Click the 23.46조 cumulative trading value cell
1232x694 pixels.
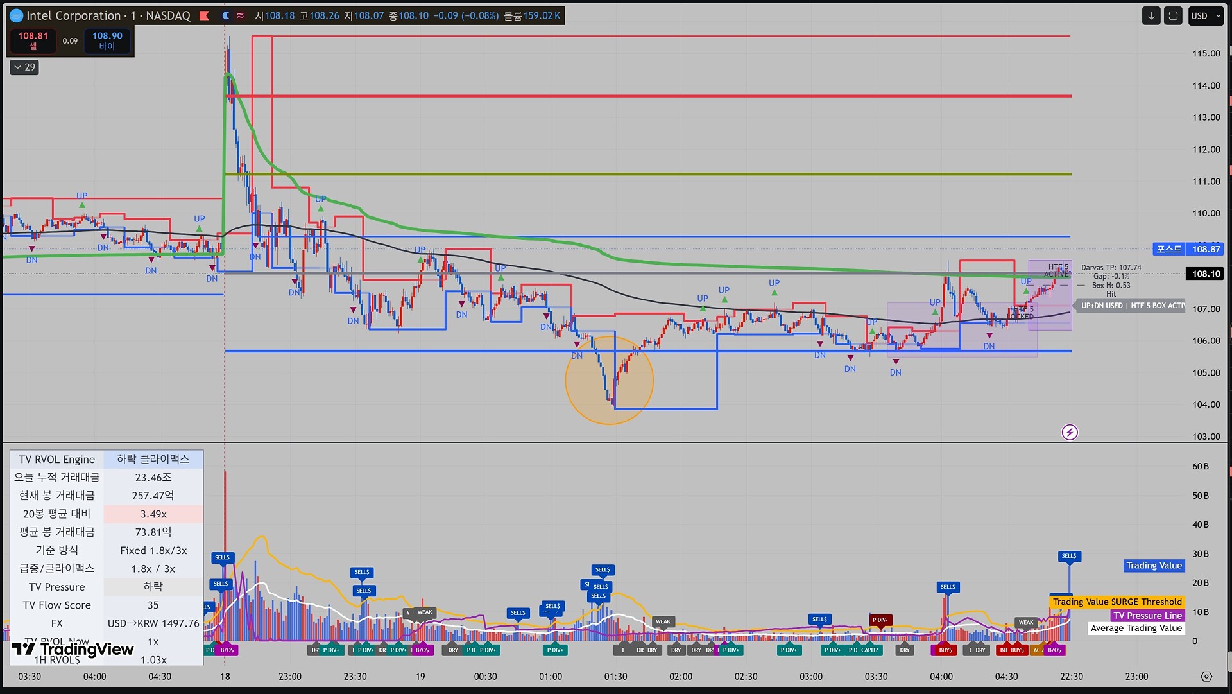click(153, 477)
